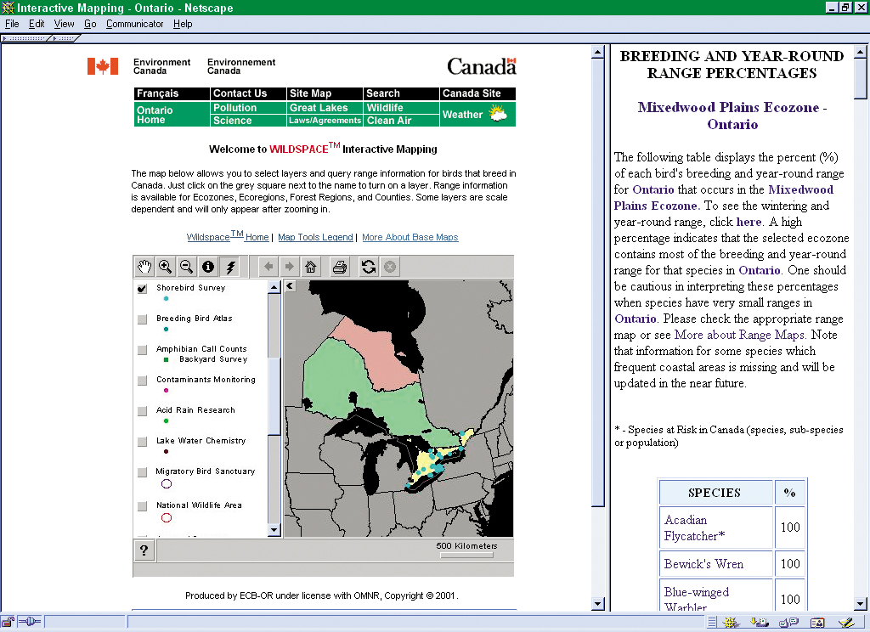Print the map
This screenshot has width=870, height=632.
[x=340, y=267]
